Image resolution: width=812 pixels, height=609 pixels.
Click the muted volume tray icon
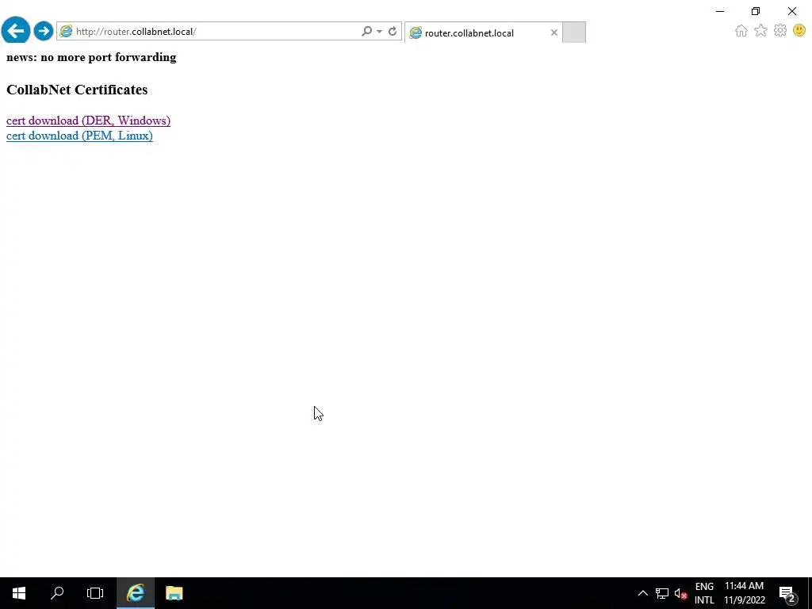point(680,593)
